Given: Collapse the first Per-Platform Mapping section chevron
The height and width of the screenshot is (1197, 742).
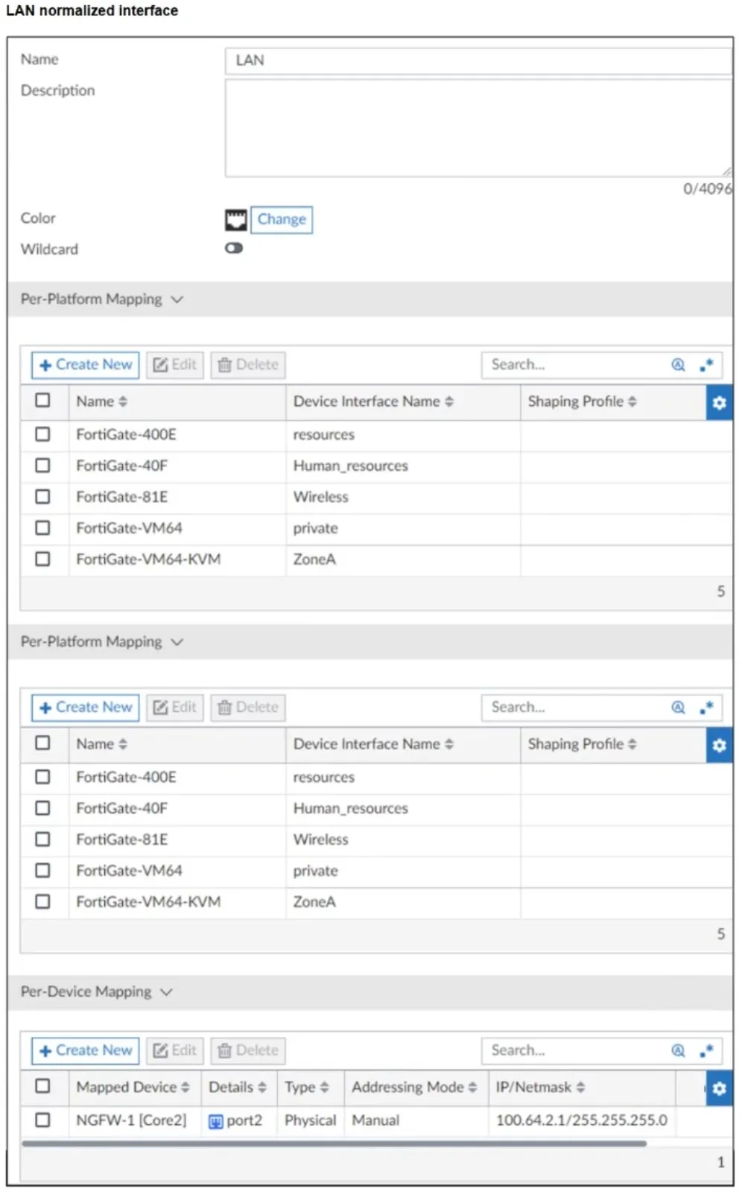Looking at the screenshot, I should [177, 299].
